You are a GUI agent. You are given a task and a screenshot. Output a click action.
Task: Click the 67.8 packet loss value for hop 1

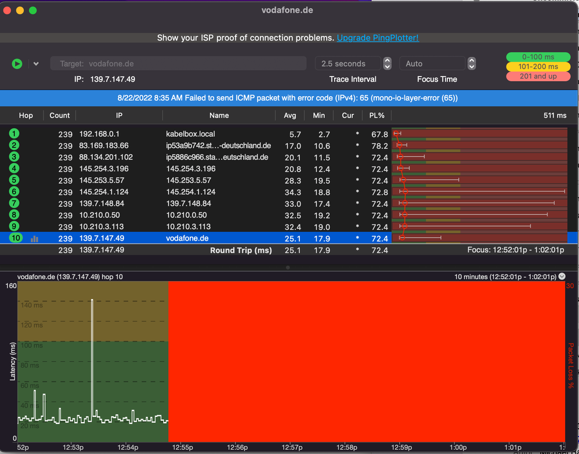pos(379,135)
